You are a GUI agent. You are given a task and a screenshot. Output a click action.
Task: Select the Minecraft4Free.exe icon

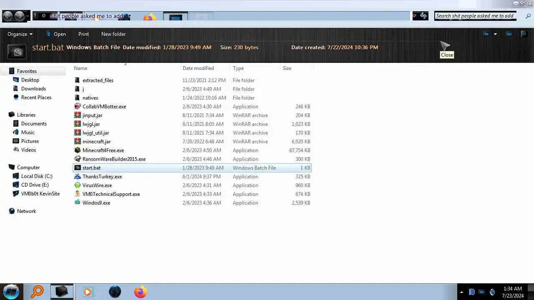coord(77,150)
